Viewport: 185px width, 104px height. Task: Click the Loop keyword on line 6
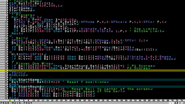click(x=14, y=13)
